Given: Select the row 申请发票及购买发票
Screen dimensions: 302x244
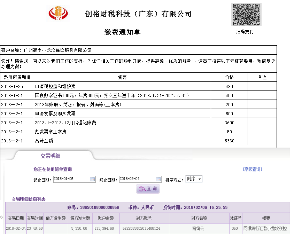Looking at the screenshot, I should [x=138, y=113].
